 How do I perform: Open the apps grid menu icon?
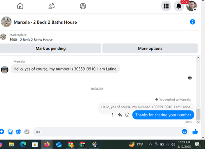point(166,6)
